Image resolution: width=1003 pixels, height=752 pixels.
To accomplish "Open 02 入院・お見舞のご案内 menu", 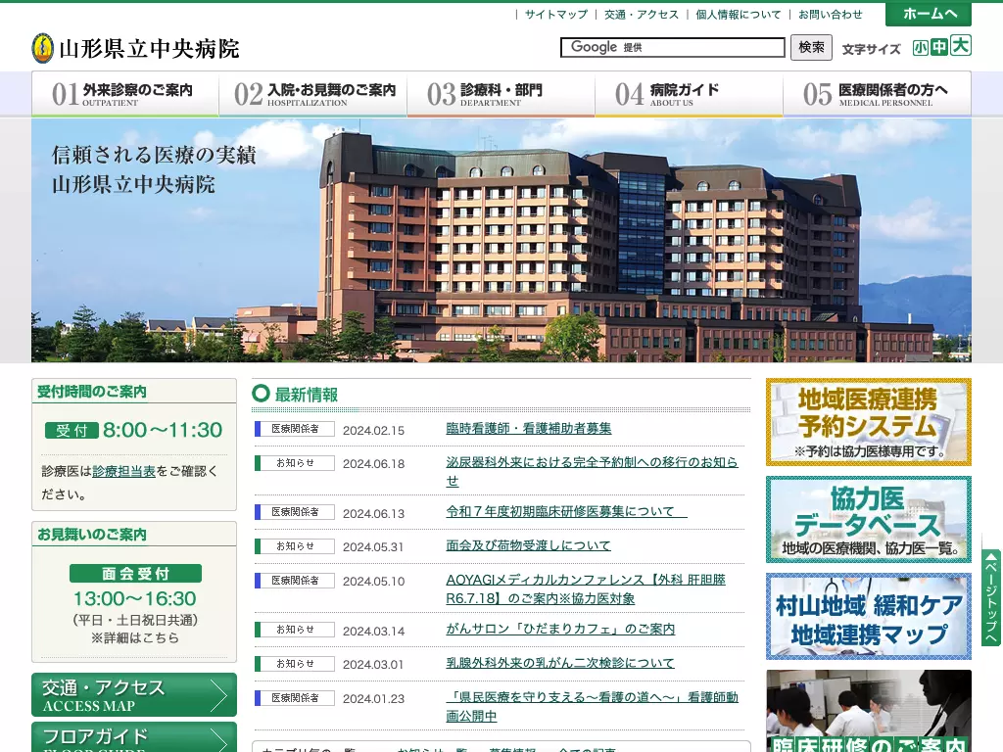I will [x=312, y=94].
